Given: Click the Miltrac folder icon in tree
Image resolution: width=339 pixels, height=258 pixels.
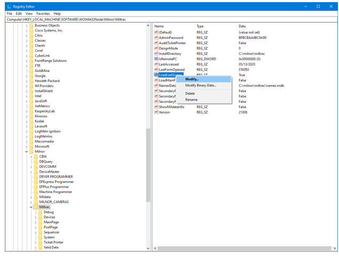Looking at the screenshot, I should click(x=36, y=207).
